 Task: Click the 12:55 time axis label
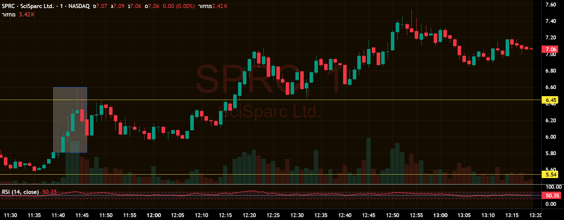point(416,215)
